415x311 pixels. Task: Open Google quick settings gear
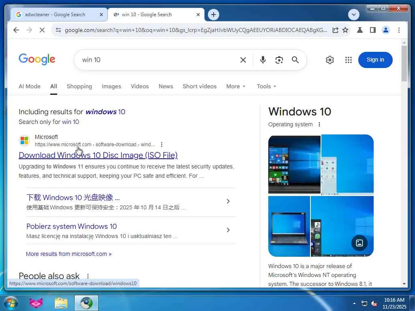tap(330, 60)
